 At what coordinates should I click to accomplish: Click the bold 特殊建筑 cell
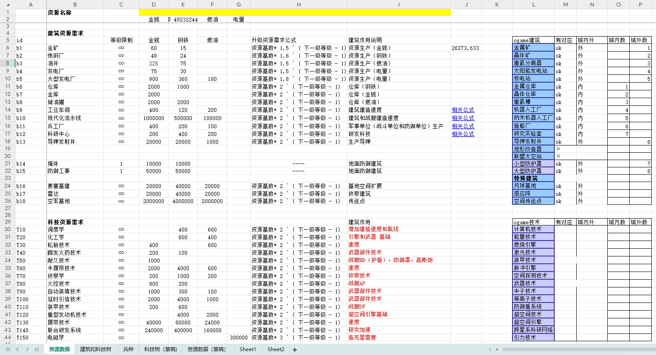pos(533,178)
